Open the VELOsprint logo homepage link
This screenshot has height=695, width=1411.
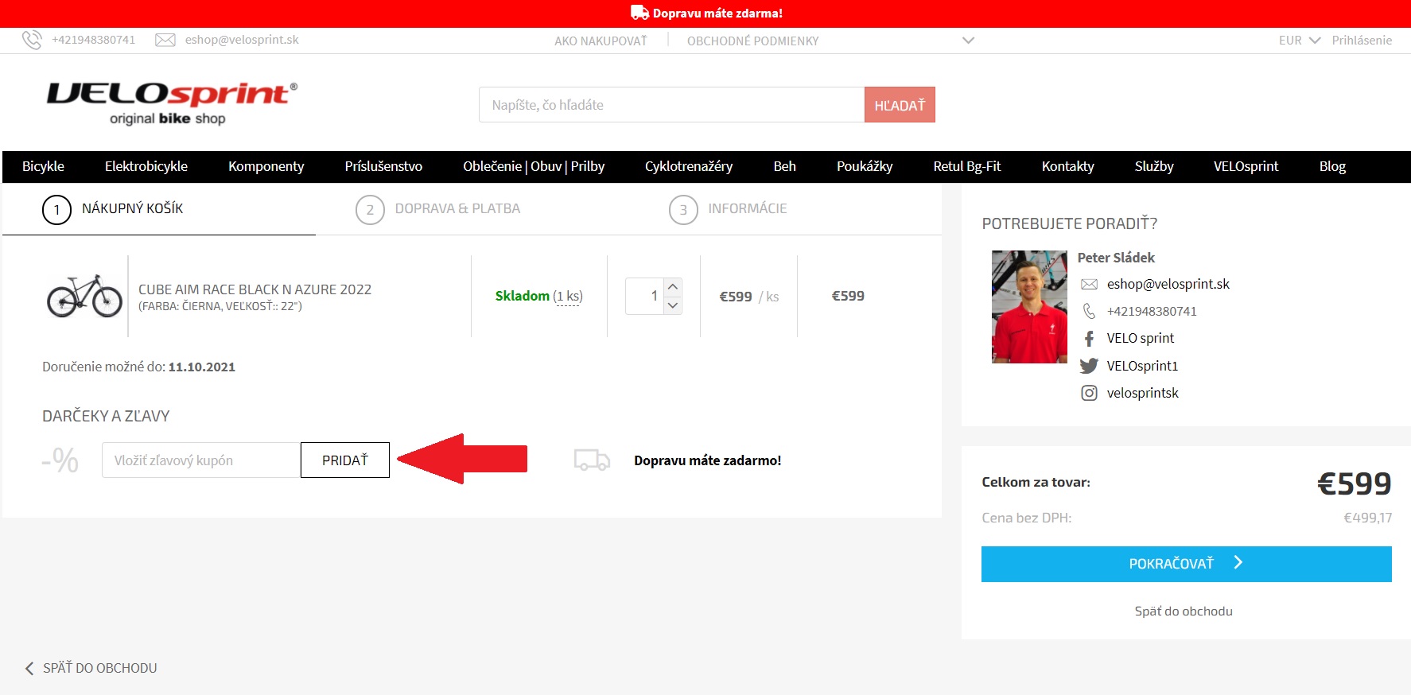pyautogui.click(x=172, y=103)
